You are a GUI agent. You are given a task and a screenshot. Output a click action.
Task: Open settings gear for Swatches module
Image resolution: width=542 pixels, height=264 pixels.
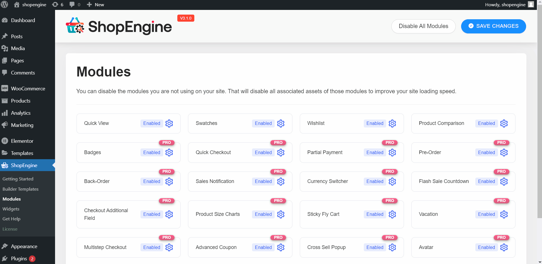pos(281,124)
